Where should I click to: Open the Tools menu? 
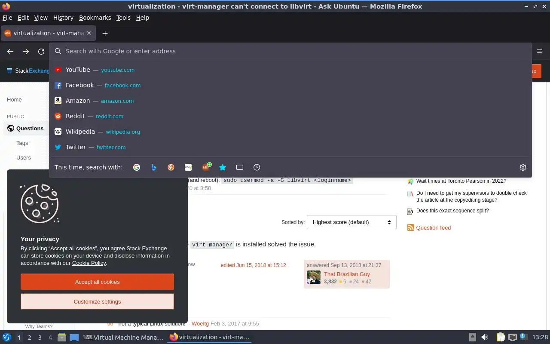click(123, 18)
